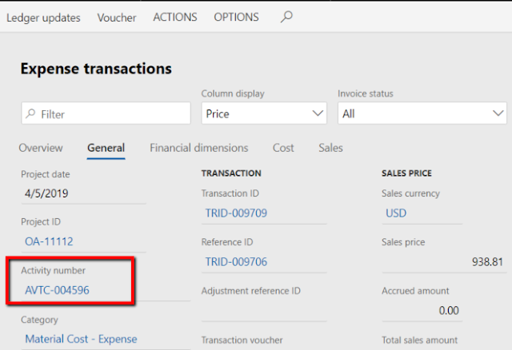This screenshot has height=350, width=512.
Task: Open the Ledger updates menu
Action: [43, 18]
